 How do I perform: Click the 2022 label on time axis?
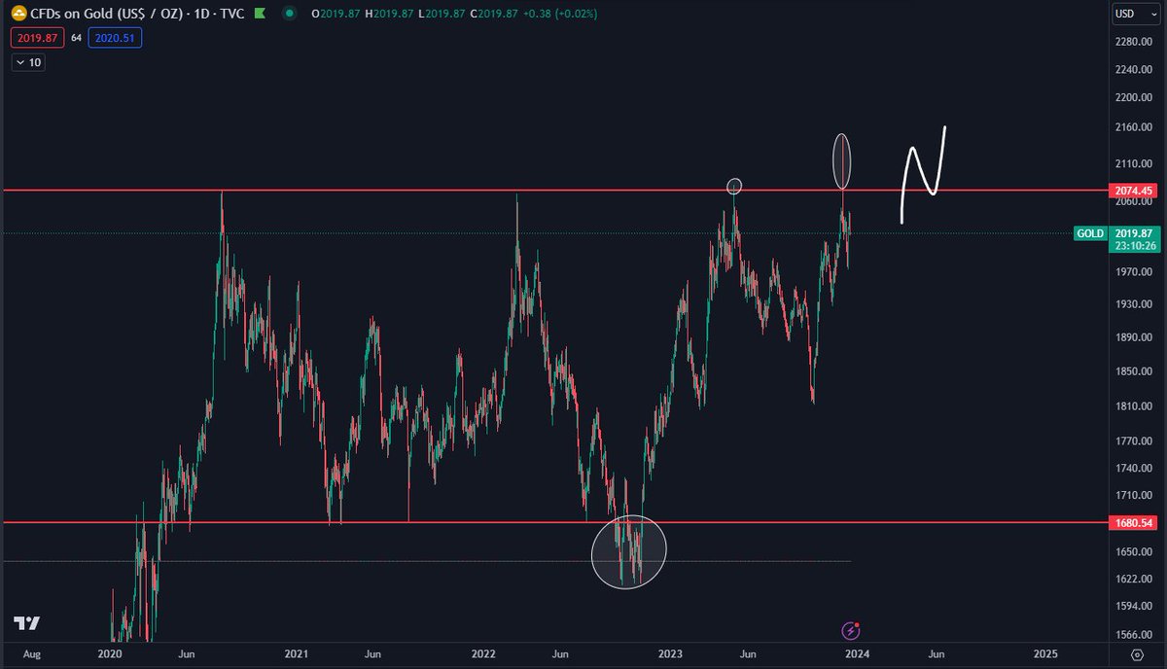482,653
